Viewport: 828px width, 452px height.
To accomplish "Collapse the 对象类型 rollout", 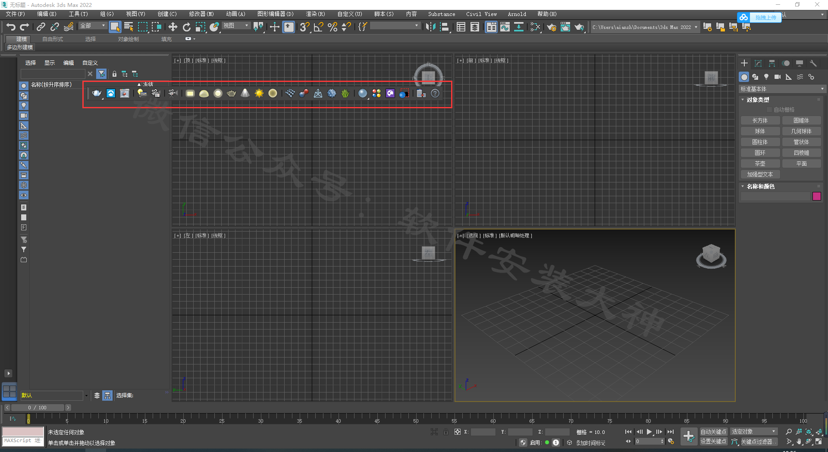I will click(x=757, y=100).
